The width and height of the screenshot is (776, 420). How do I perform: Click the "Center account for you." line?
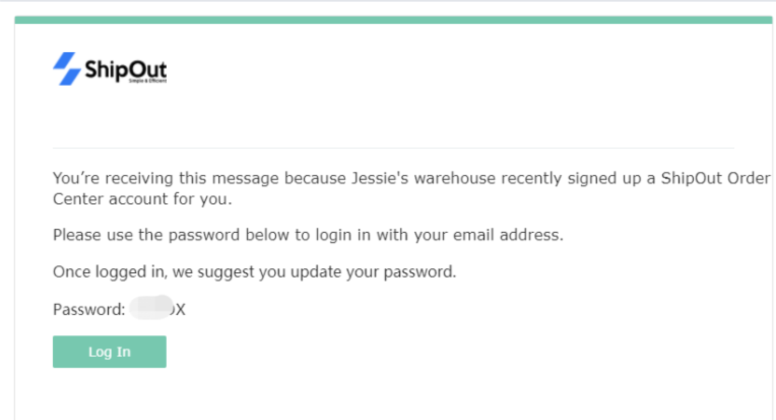[142, 199]
